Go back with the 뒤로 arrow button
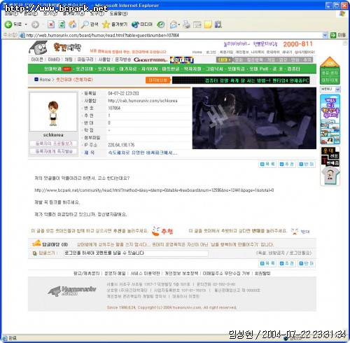 (13, 24)
